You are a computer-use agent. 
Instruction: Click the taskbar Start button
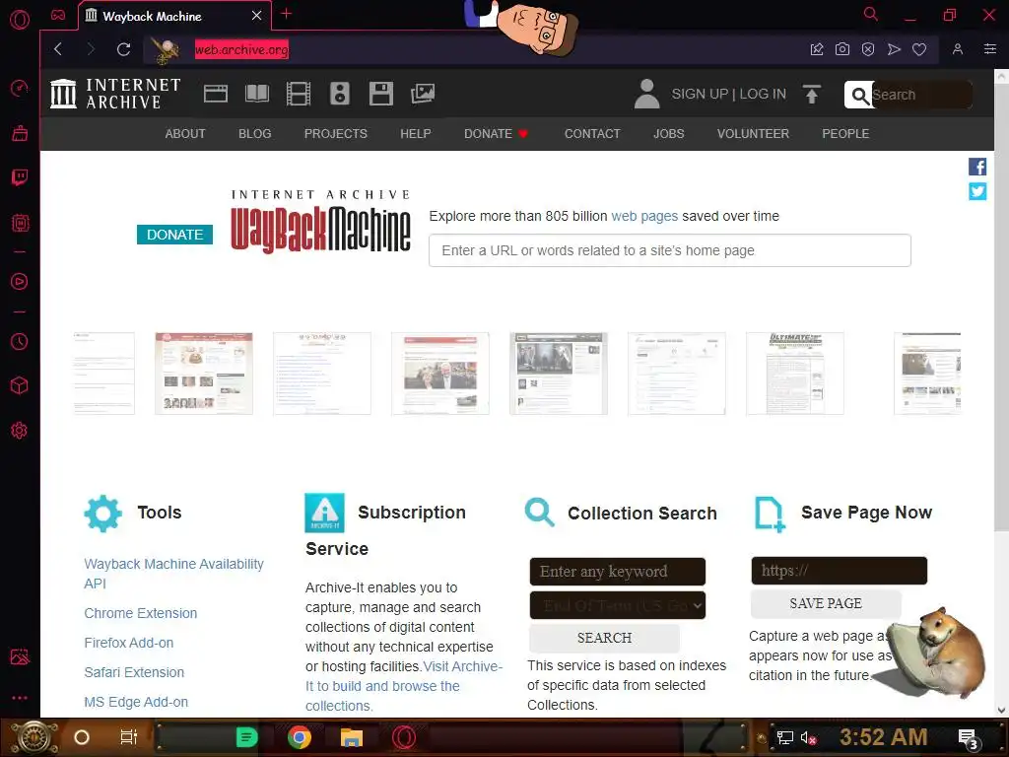[x=34, y=737]
